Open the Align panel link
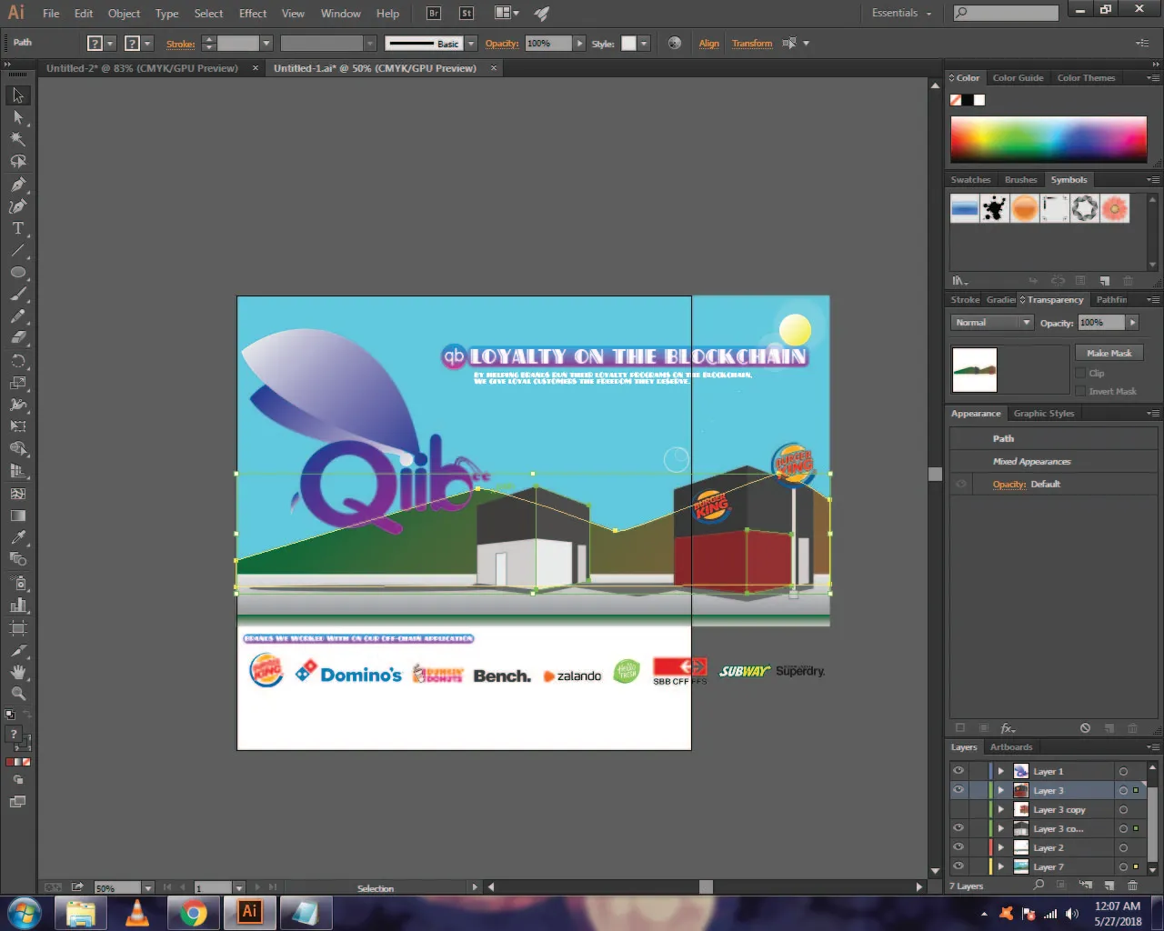The image size is (1164, 931). click(x=708, y=43)
